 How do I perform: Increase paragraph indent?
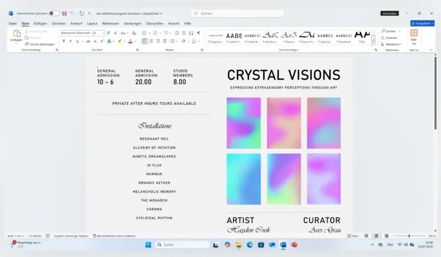click(184, 33)
